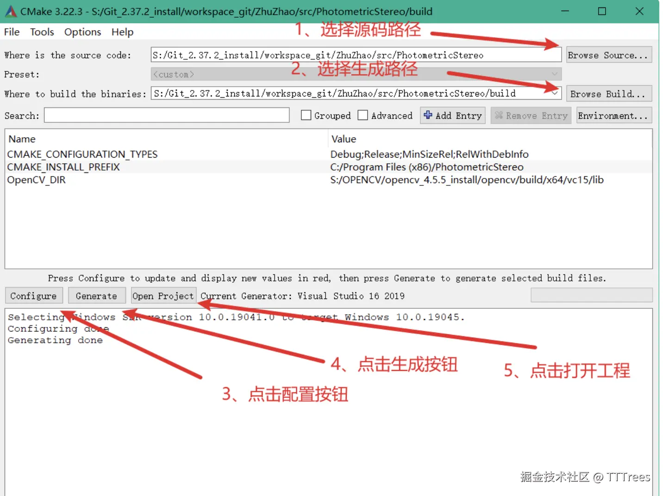Select the CMAKE_INSTALL_PREFIX entry name
663x496 pixels.
[63, 167]
